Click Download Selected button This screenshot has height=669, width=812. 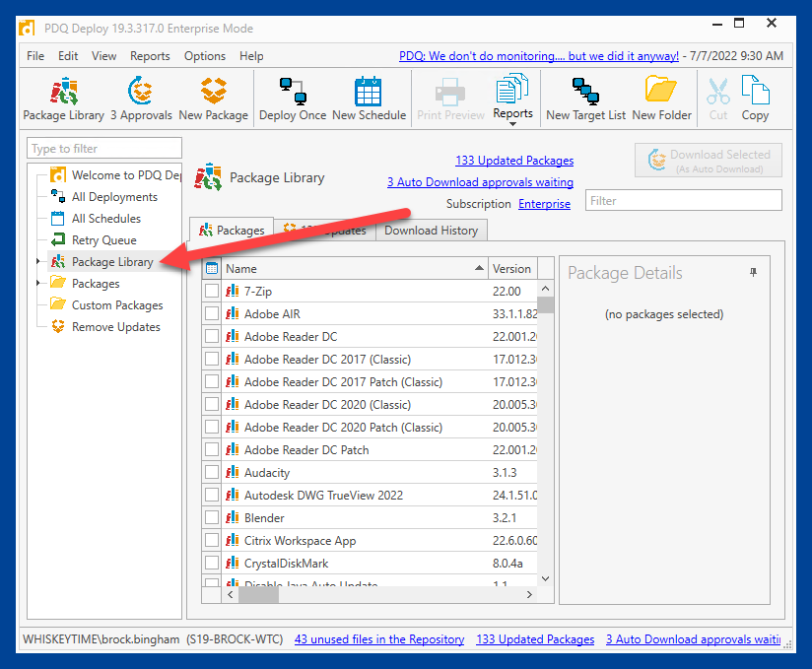click(708, 161)
